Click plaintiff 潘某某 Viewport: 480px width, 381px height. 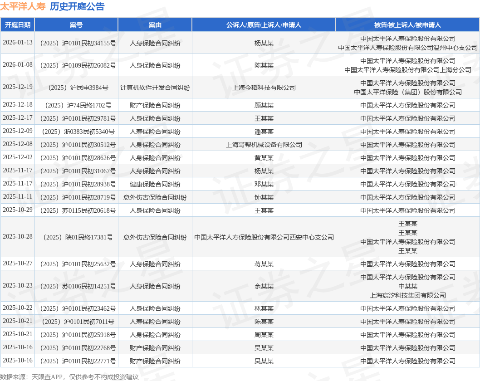coord(264,132)
